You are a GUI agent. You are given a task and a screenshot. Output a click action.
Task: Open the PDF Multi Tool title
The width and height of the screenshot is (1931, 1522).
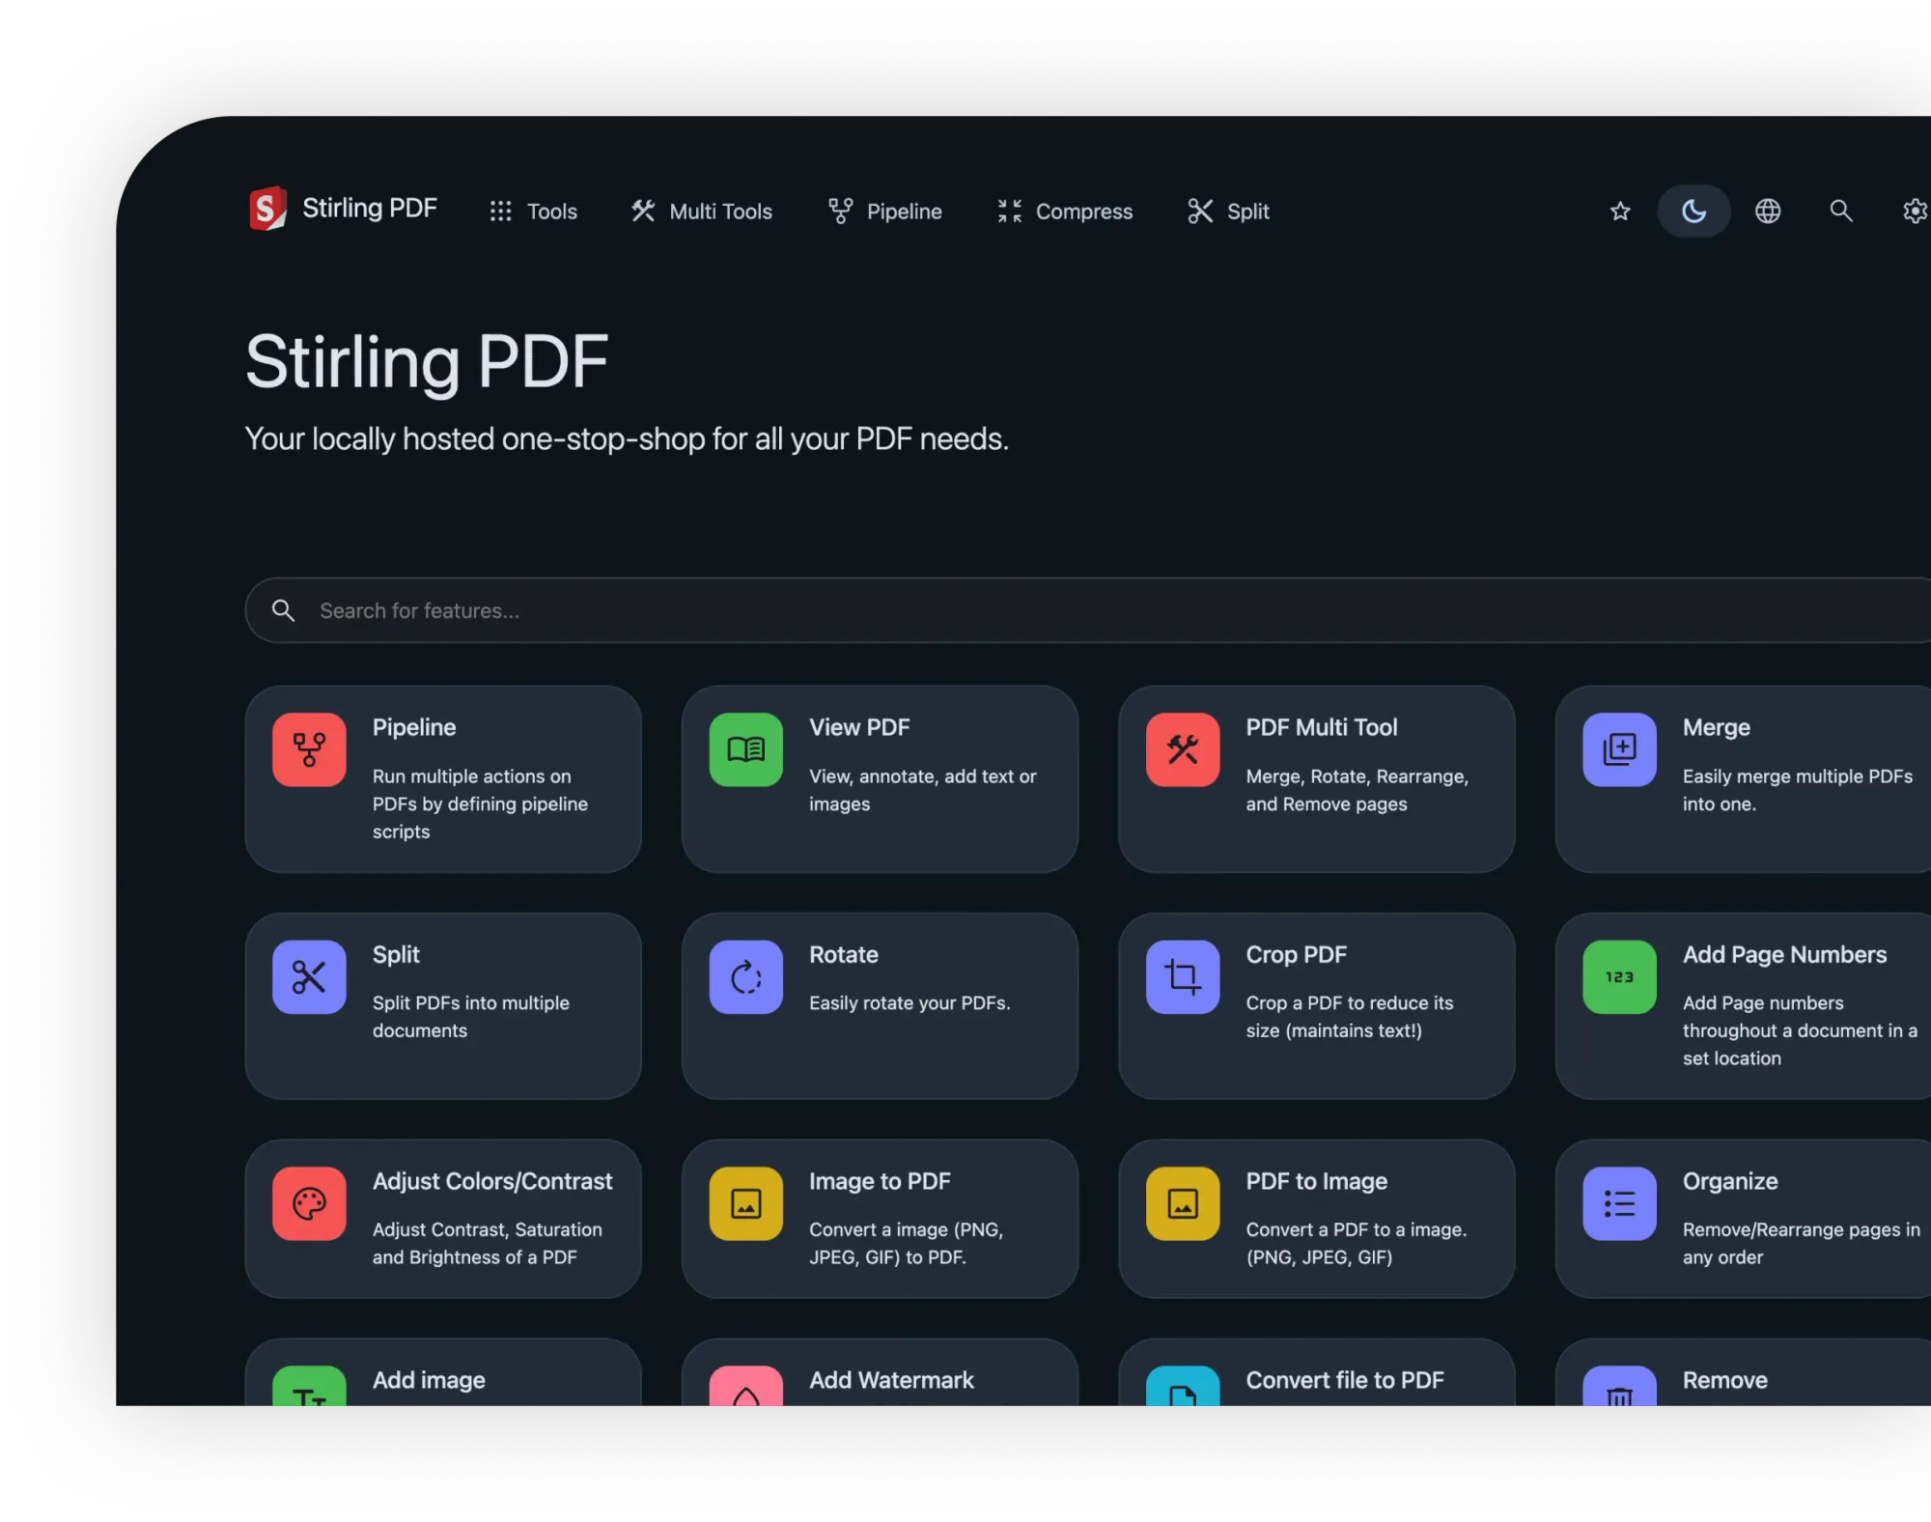1322,727
